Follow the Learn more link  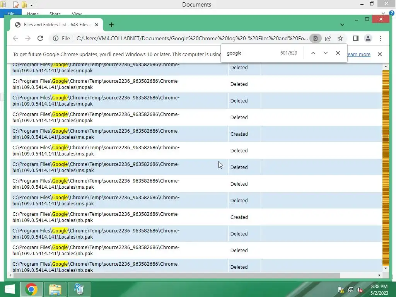coord(359,54)
